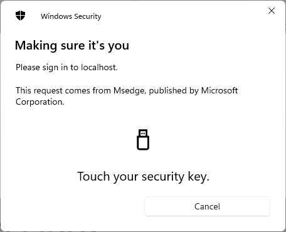Viewport: 286px width, 232px height.
Task: Click the word "Msedge" in the request text
Action: tap(129, 91)
